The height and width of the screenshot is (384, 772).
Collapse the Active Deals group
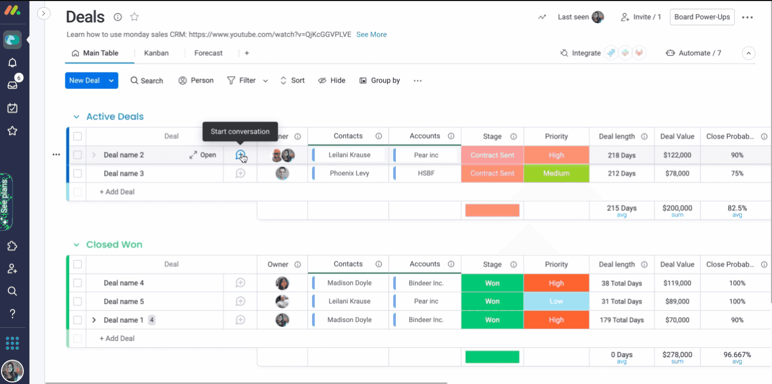click(x=76, y=117)
